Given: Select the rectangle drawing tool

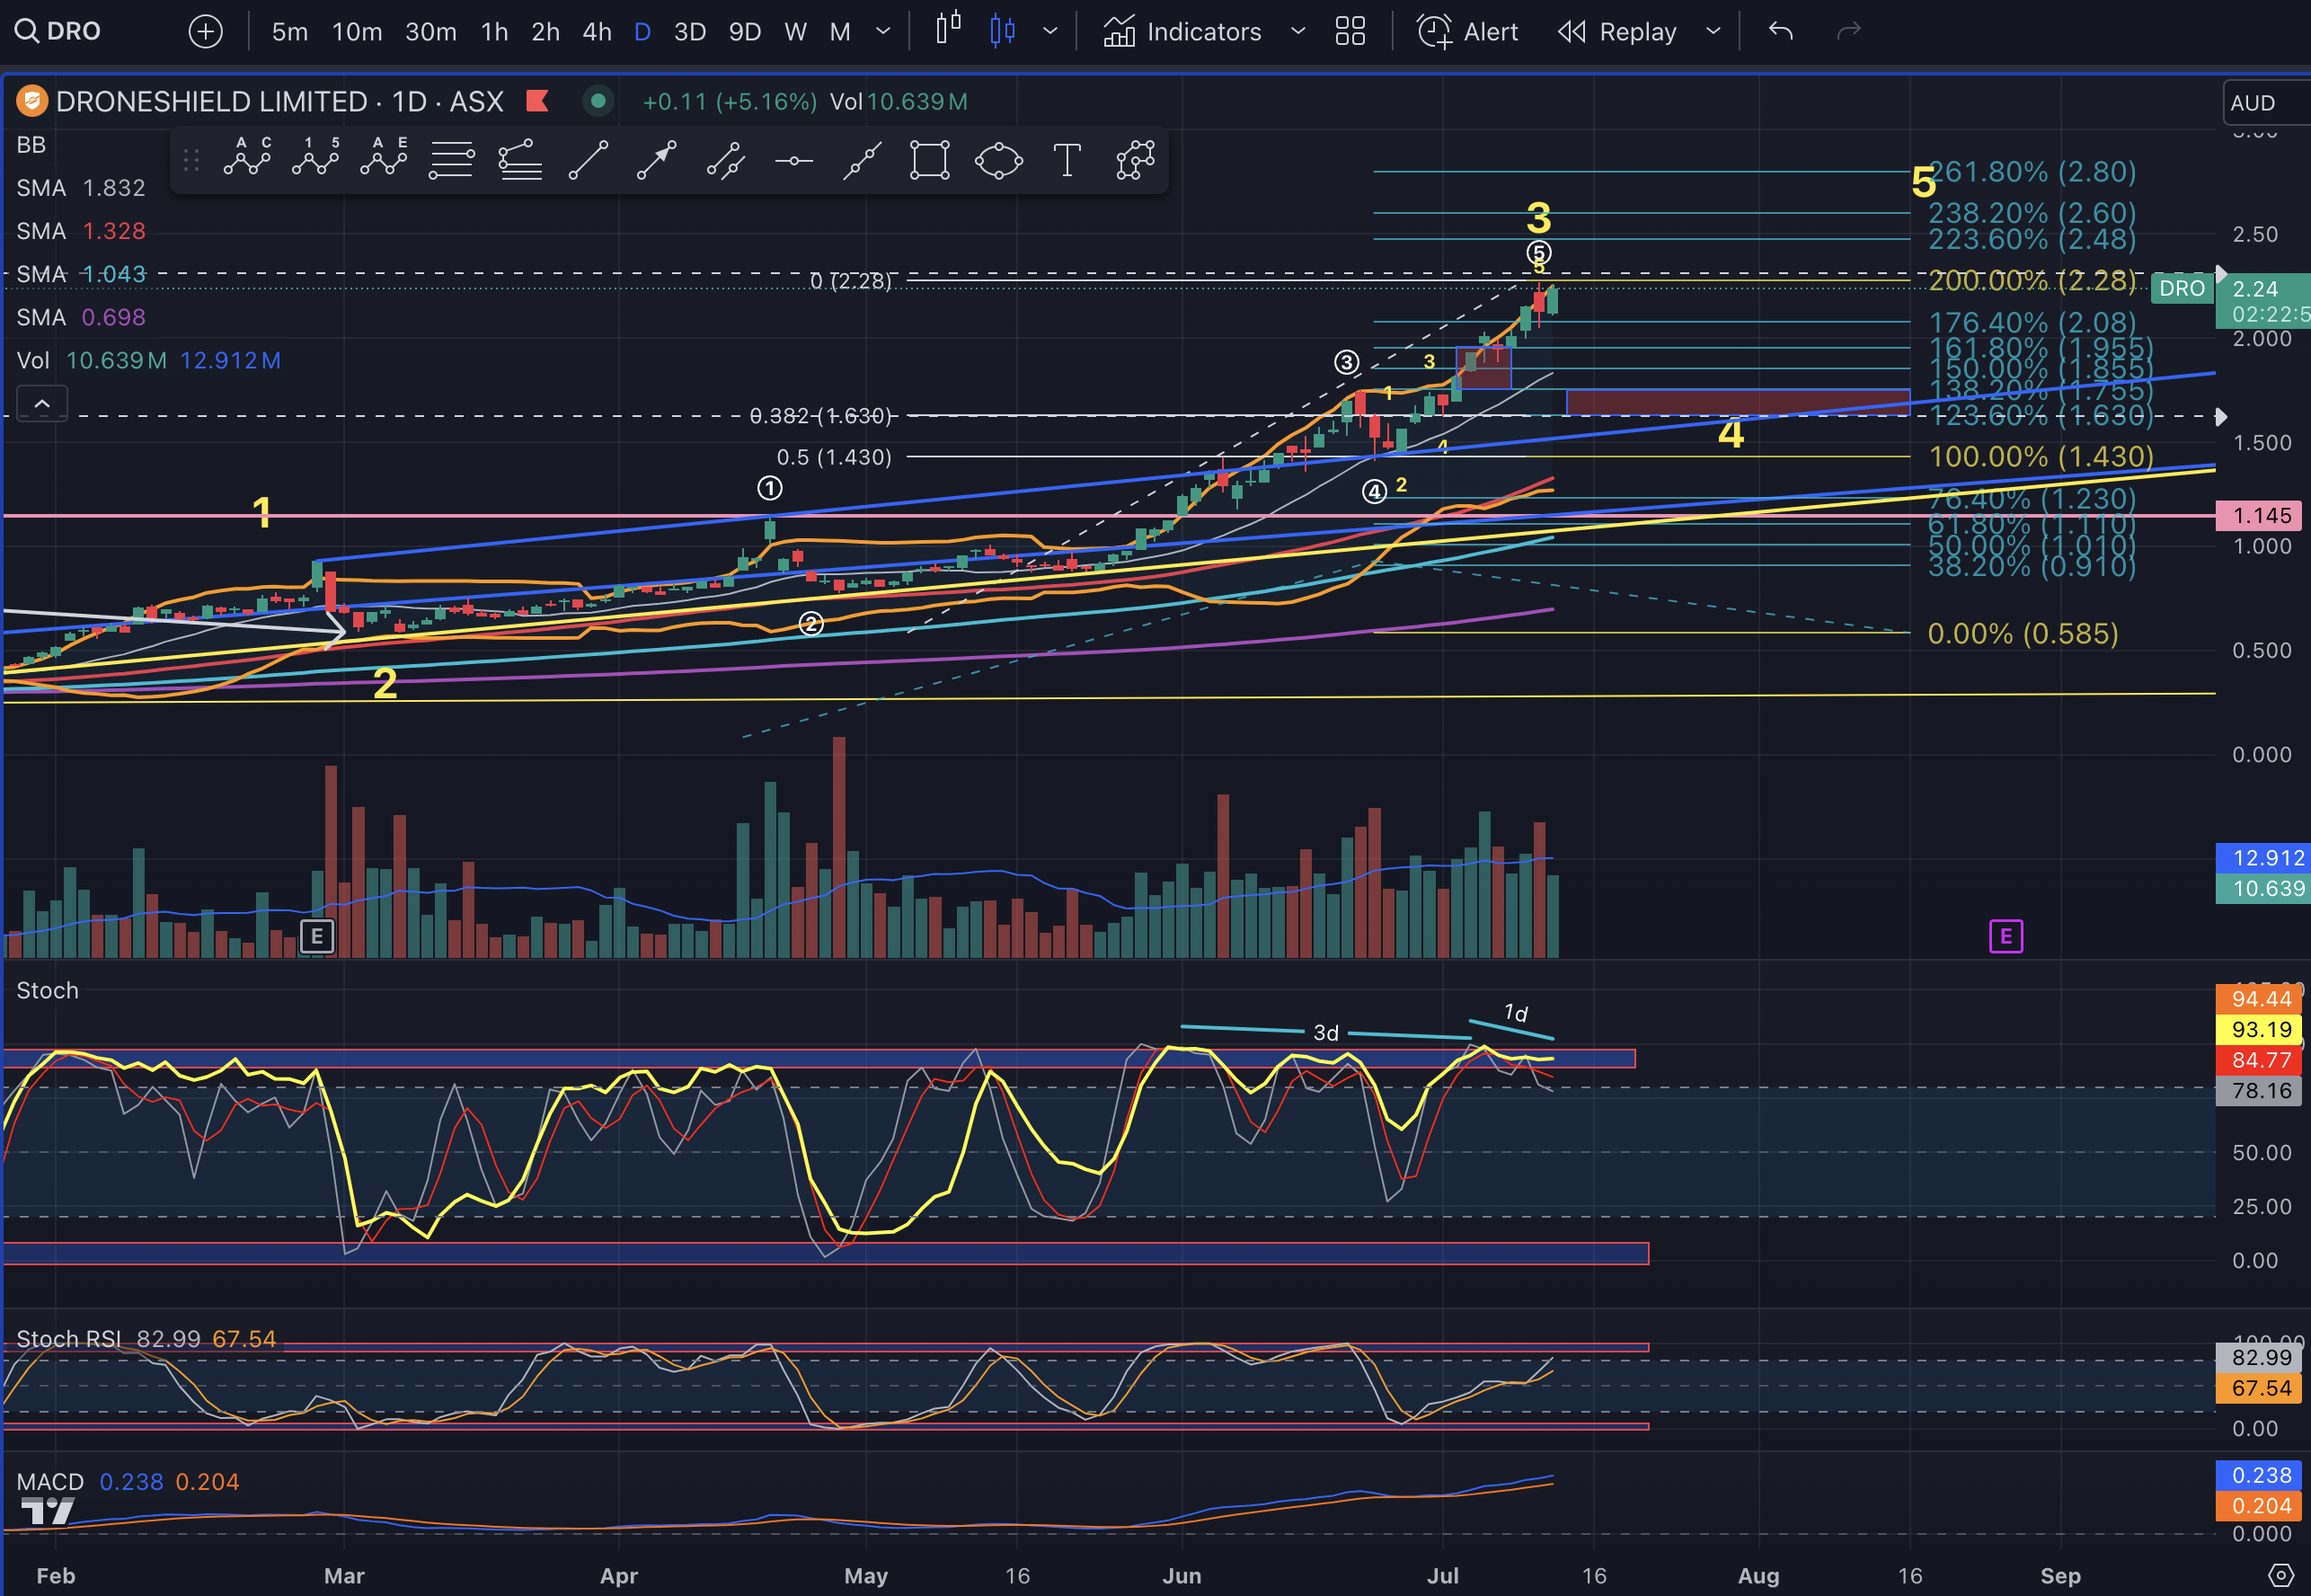Looking at the screenshot, I should coord(930,160).
